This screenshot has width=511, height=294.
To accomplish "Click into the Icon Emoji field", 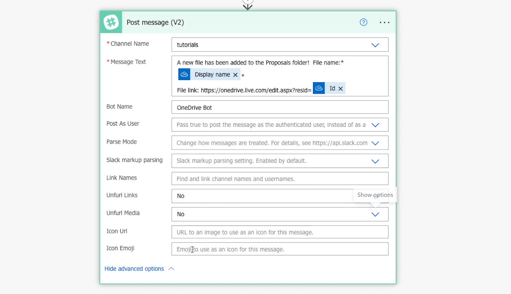I will (280, 249).
